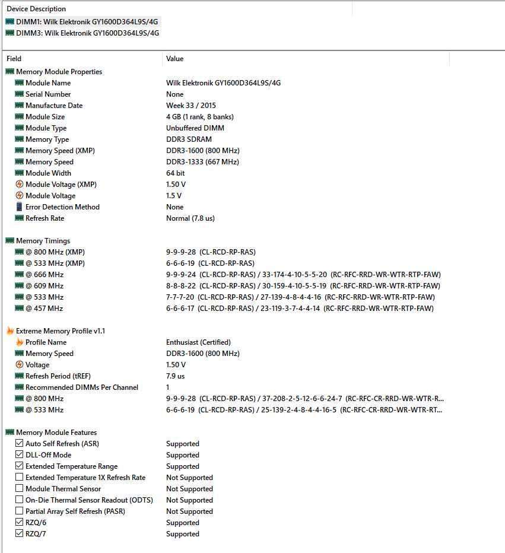The height and width of the screenshot is (553, 505).
Task: Click the Module Size row icon
Action: (20, 117)
